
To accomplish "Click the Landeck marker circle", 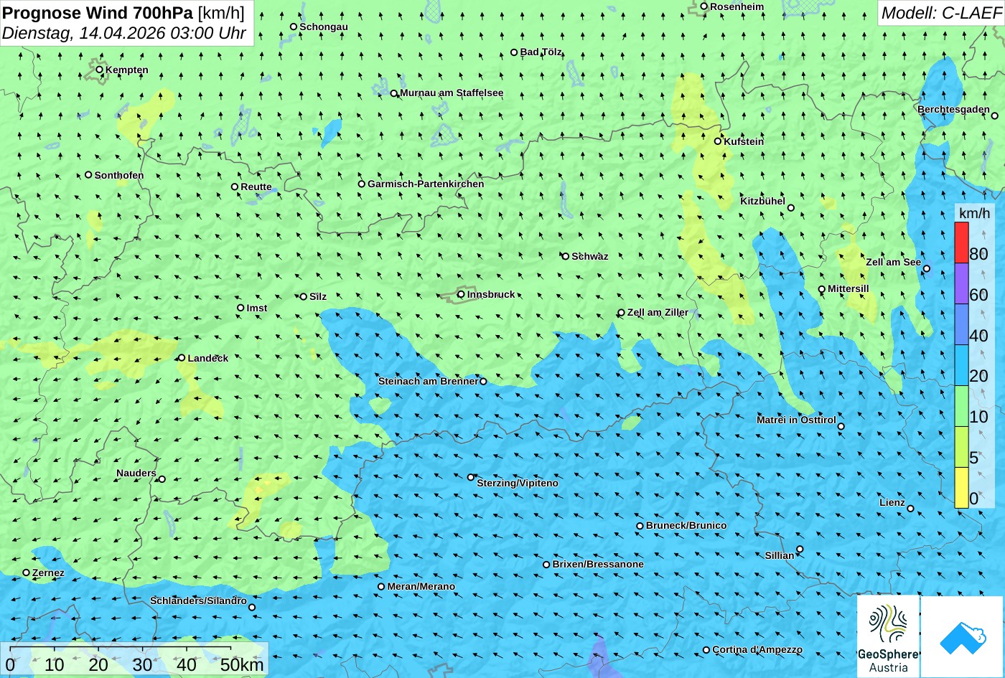I will (x=182, y=358).
